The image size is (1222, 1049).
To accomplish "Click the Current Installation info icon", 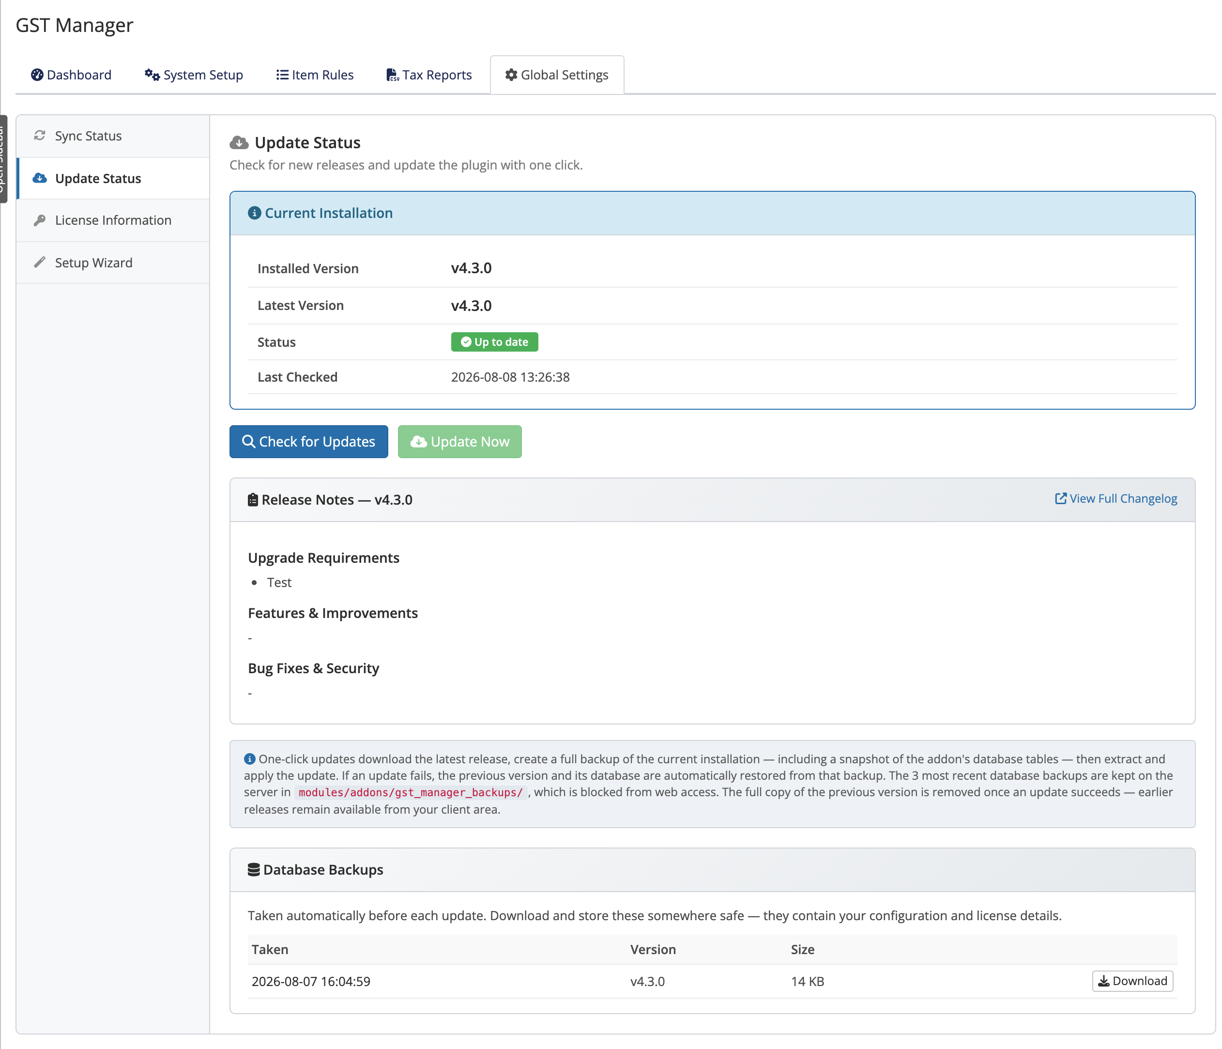I will click(x=254, y=213).
